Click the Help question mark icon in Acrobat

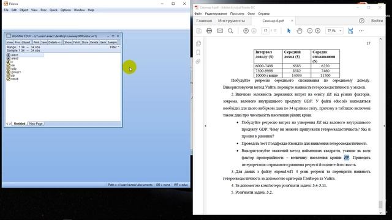pyautogui.click(x=362, y=21)
